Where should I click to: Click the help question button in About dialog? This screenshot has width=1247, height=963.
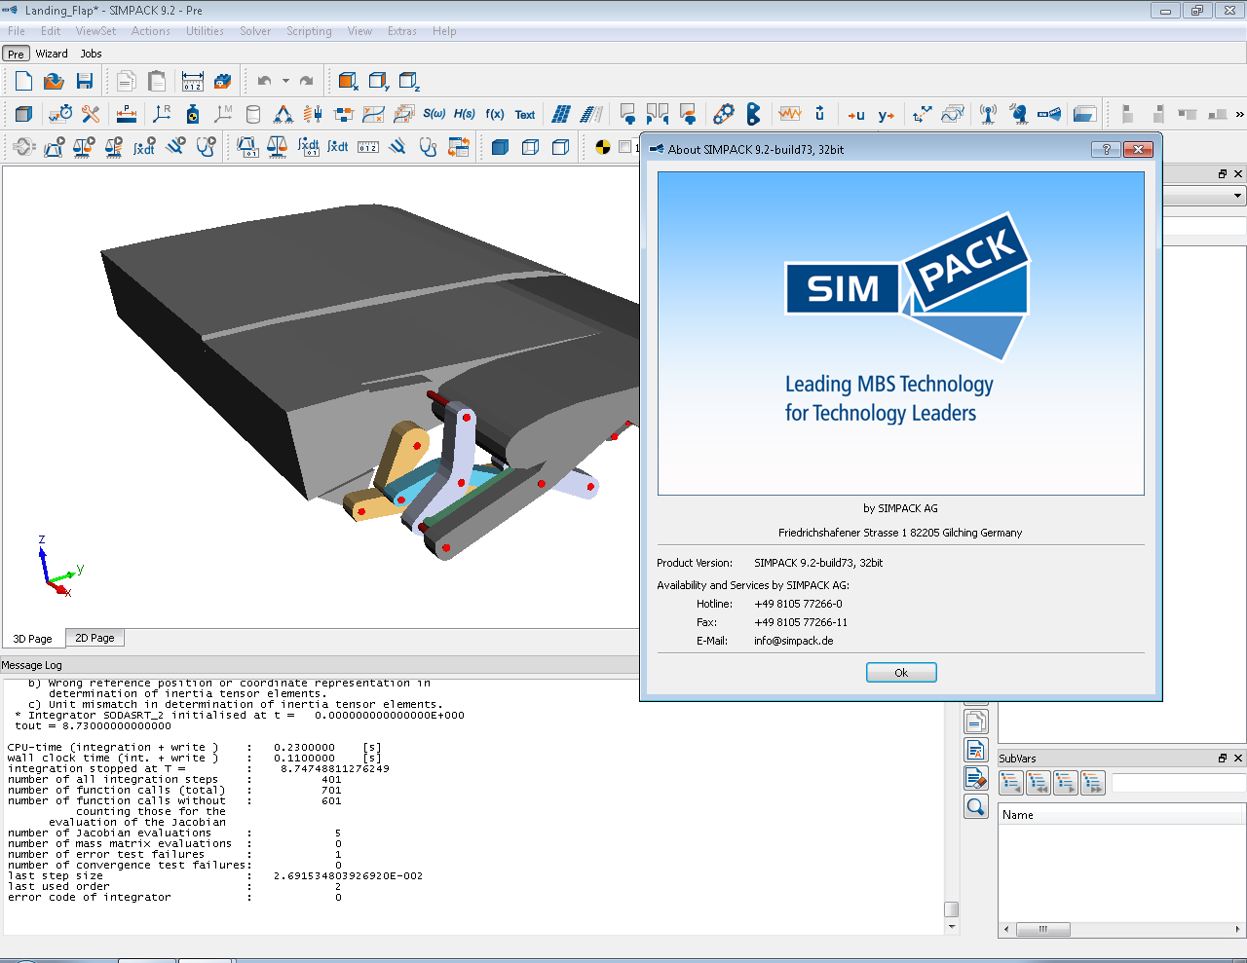1106,149
